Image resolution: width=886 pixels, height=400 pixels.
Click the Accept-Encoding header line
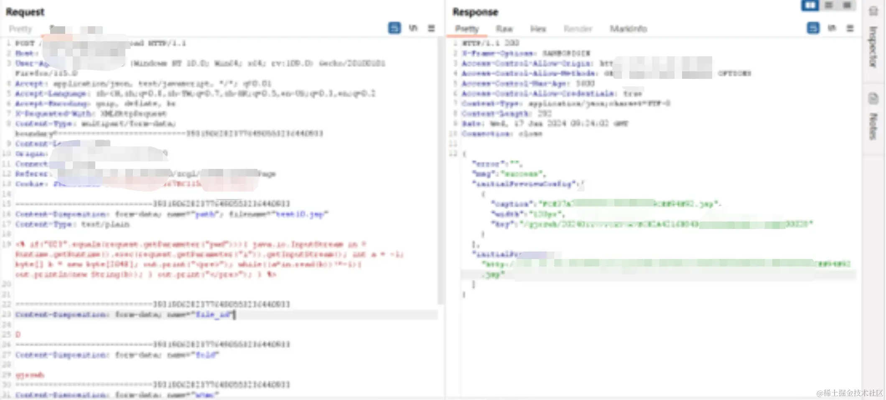[x=96, y=103]
